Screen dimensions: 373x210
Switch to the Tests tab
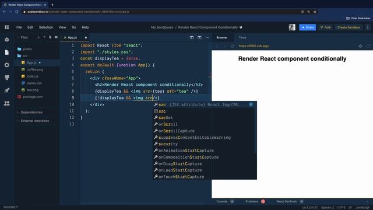tap(242, 37)
